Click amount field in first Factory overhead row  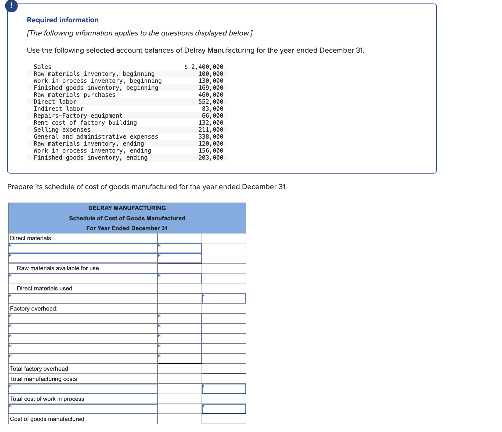[x=180, y=318]
